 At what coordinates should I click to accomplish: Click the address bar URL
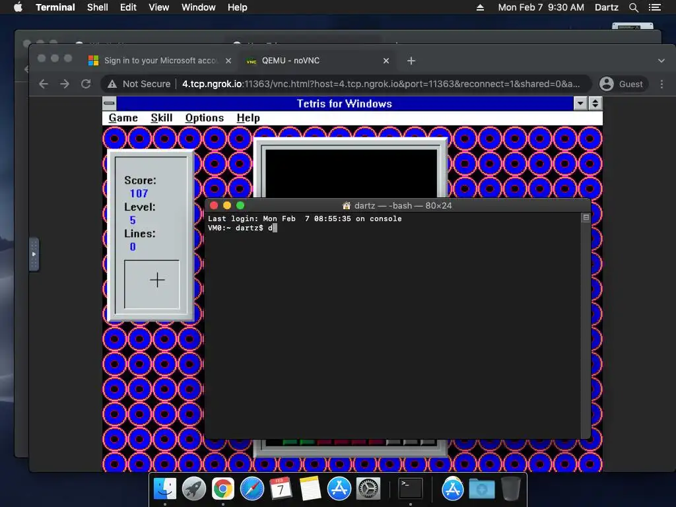click(x=381, y=84)
